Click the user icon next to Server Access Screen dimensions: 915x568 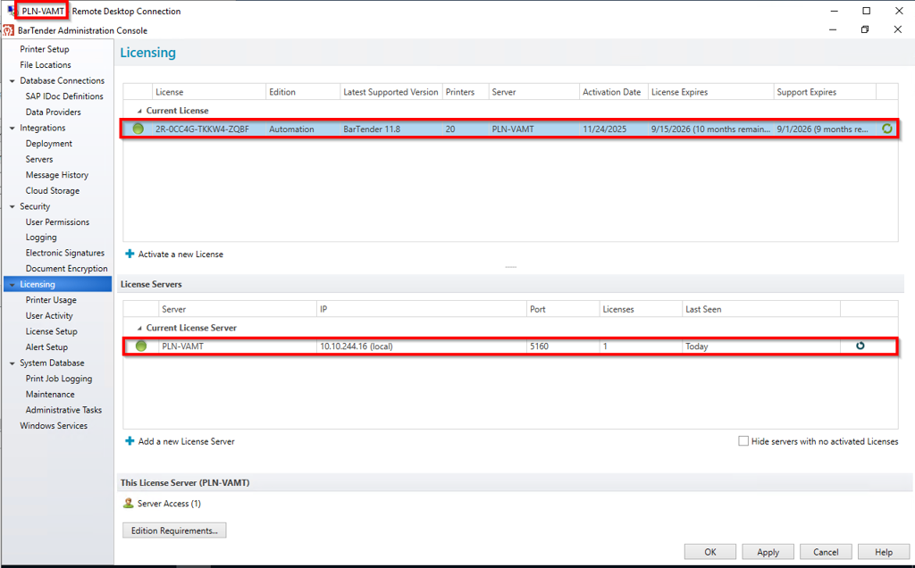coord(129,503)
